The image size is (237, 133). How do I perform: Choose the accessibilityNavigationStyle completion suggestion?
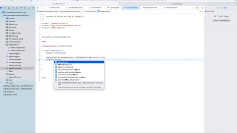(79, 77)
